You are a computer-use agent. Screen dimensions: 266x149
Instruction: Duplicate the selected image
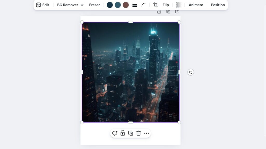coord(131,133)
